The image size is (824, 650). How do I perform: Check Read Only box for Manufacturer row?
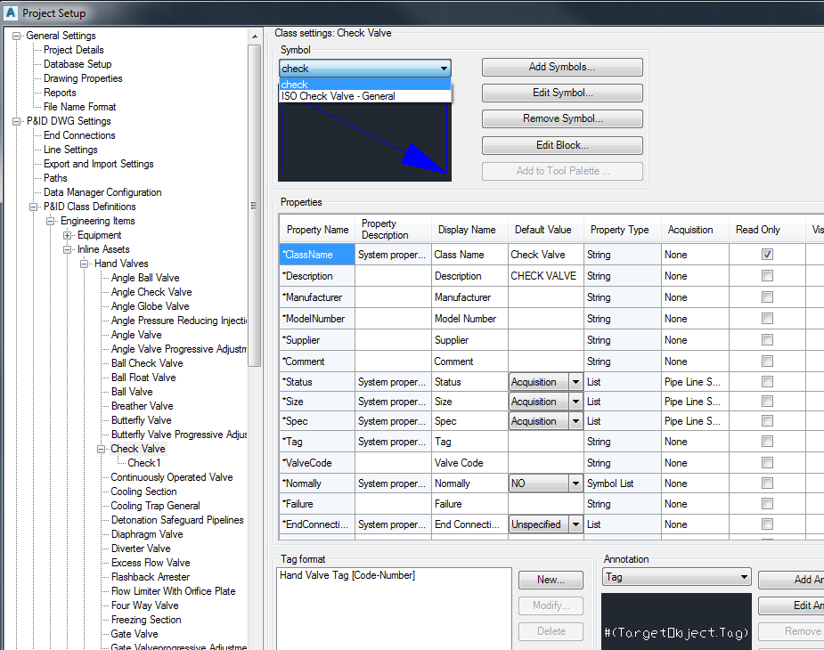point(767,297)
